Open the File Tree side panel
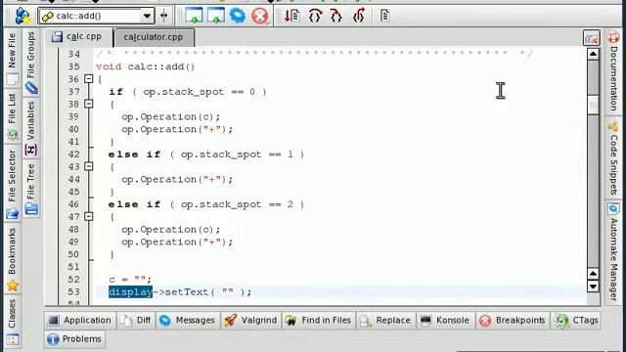The image size is (626, 352). [x=31, y=189]
